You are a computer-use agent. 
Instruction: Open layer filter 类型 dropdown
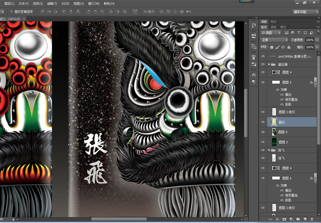click(270, 33)
